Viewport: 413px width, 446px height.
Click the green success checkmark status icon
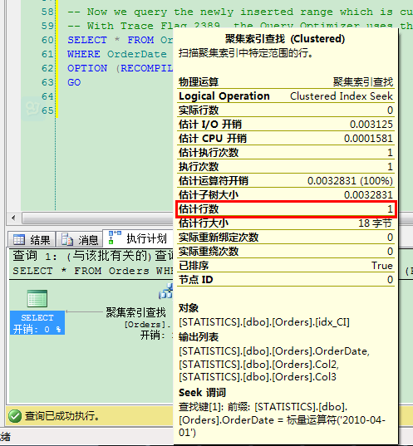click(x=15, y=416)
